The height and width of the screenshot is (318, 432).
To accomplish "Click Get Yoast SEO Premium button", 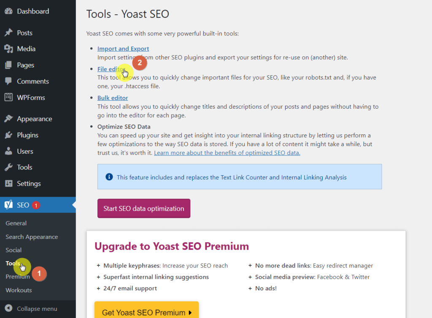I will tap(146, 312).
